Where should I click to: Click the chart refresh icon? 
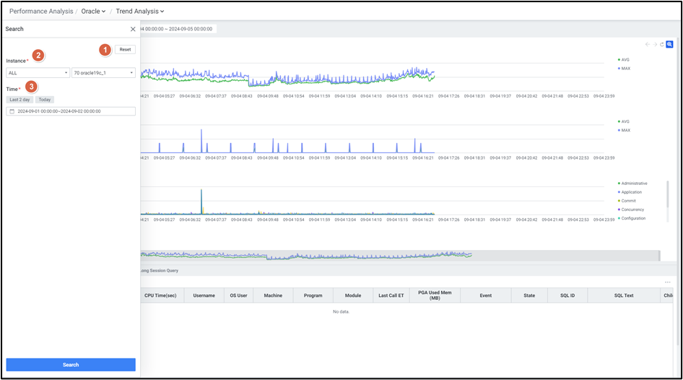point(661,44)
